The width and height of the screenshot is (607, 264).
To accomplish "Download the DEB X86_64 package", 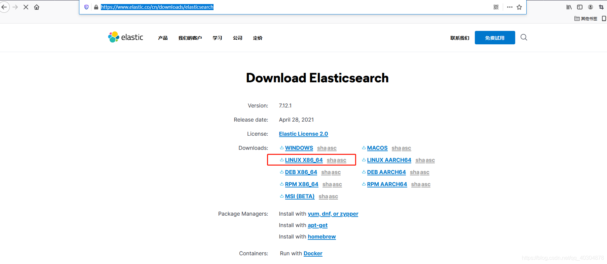I will point(301,172).
